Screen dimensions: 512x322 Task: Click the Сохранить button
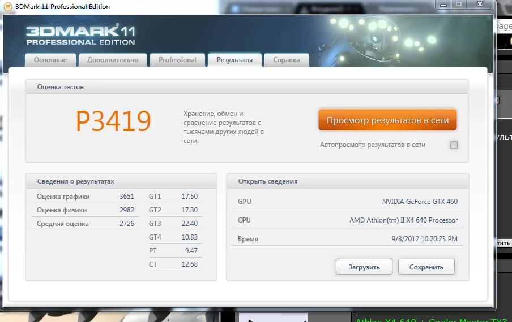[426, 267]
